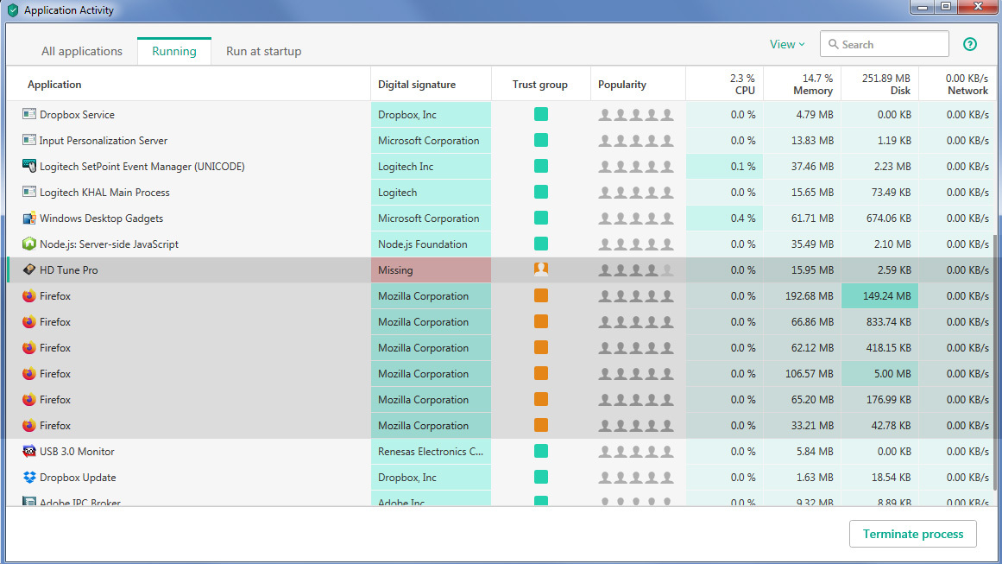Click into the Search field
Image resolution: width=1002 pixels, height=564 pixels.
pyautogui.click(x=885, y=44)
